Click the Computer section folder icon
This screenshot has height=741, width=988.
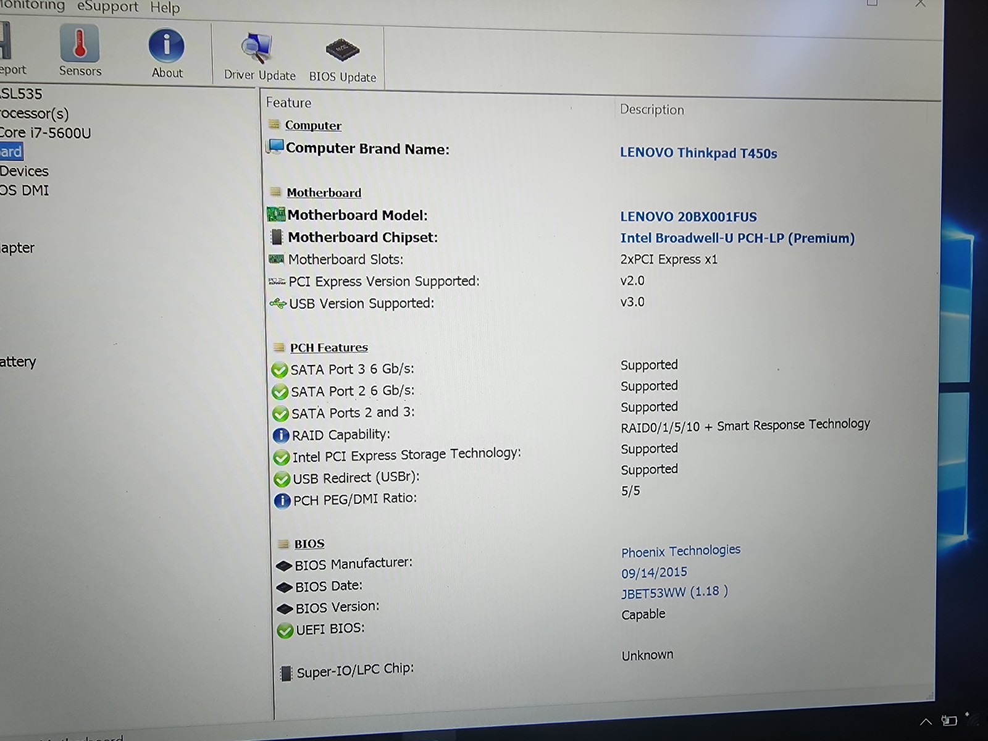(x=274, y=125)
